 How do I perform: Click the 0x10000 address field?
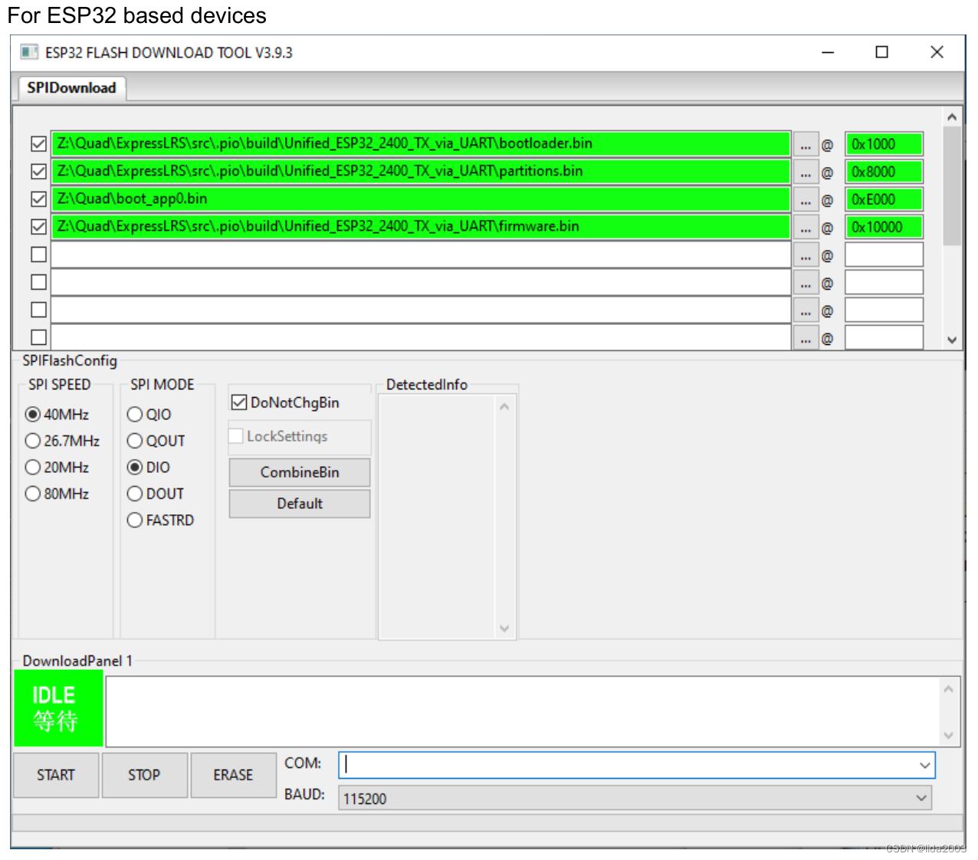click(x=884, y=227)
